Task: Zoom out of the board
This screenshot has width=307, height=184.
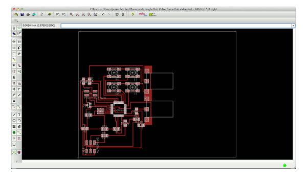Action: (83, 14)
